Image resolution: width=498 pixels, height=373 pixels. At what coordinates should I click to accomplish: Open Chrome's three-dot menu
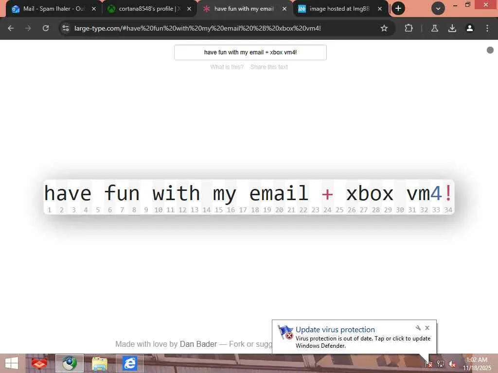pos(487,28)
